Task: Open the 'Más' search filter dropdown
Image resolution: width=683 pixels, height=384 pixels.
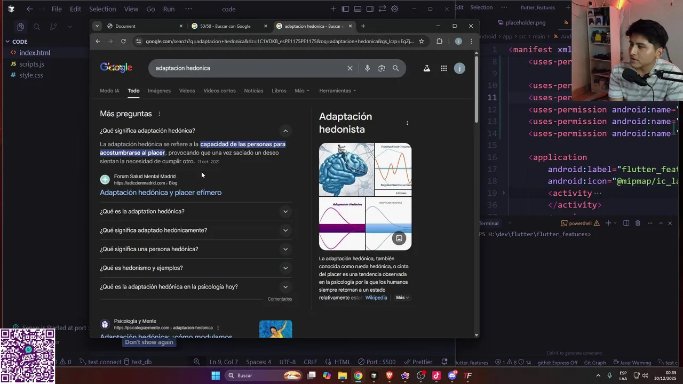Action: coord(302,91)
